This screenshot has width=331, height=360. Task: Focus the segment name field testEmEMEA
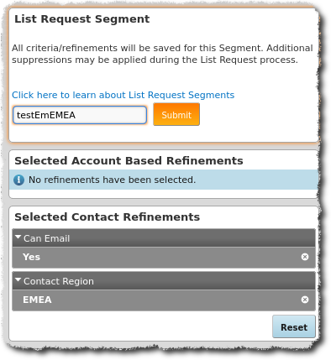click(x=80, y=115)
